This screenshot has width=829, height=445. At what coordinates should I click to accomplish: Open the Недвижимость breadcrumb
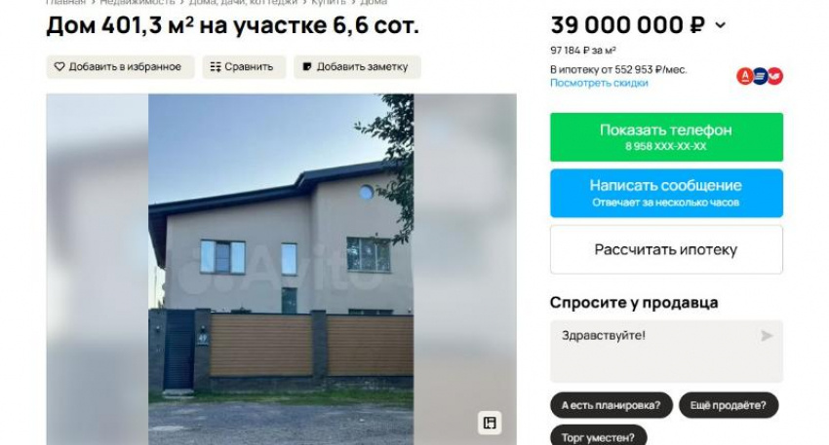coord(138,2)
